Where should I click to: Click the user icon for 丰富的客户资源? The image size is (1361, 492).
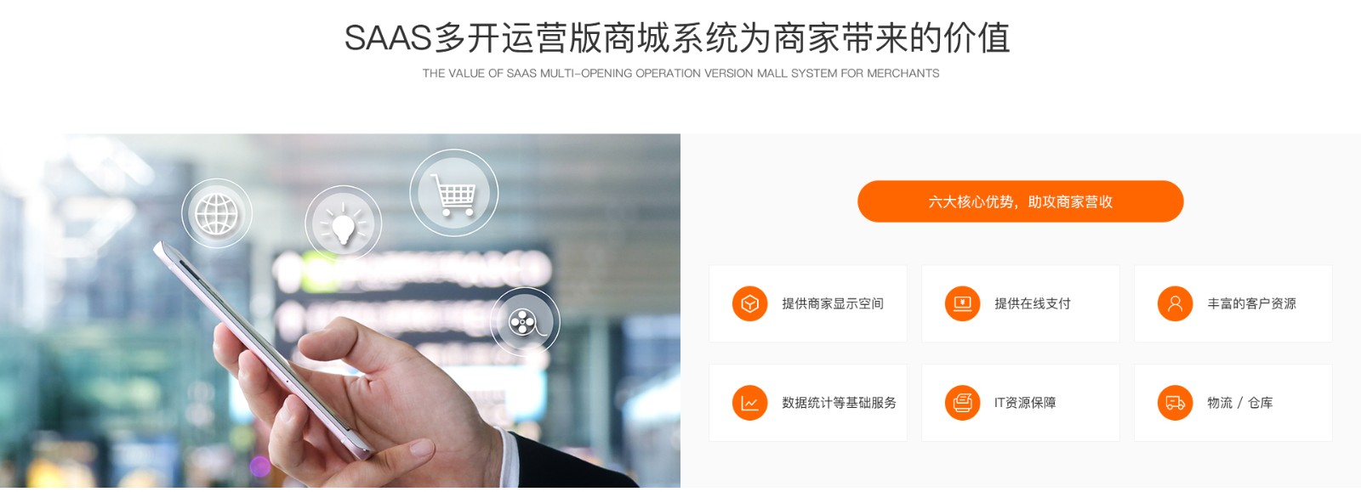click(1175, 303)
